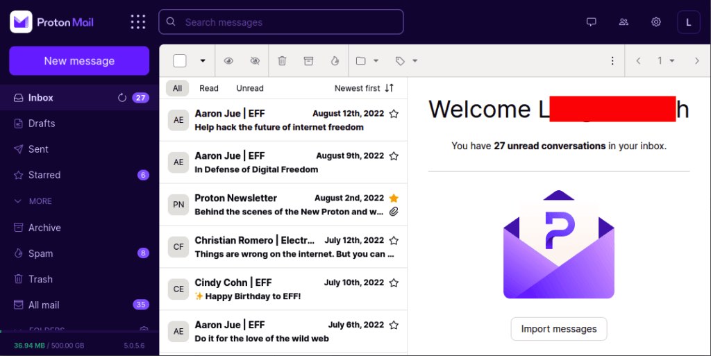Mark as read with eye icon
Screen dimensions: 711x356
point(228,61)
